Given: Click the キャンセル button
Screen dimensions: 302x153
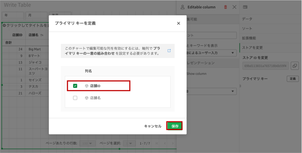Looking at the screenshot, I should pyautogui.click(x=152, y=126).
